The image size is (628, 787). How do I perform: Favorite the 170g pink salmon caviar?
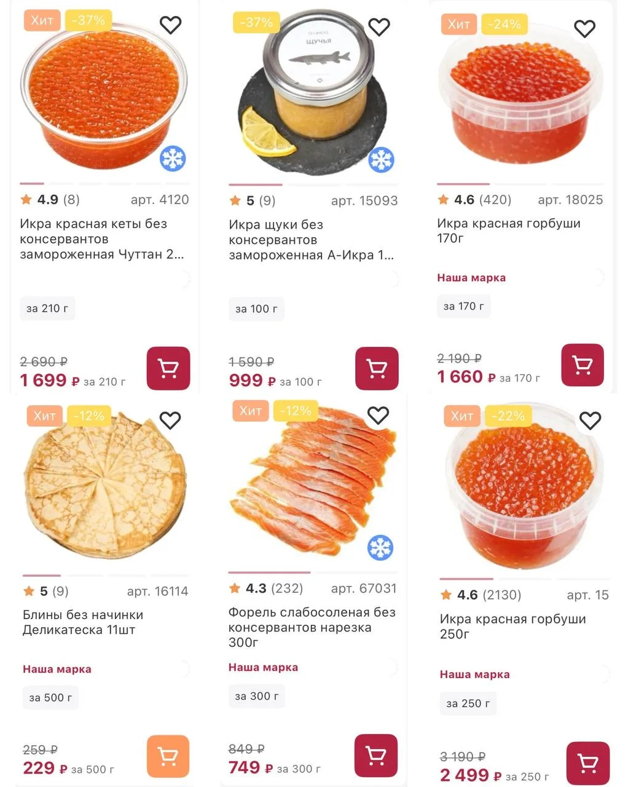(x=584, y=28)
